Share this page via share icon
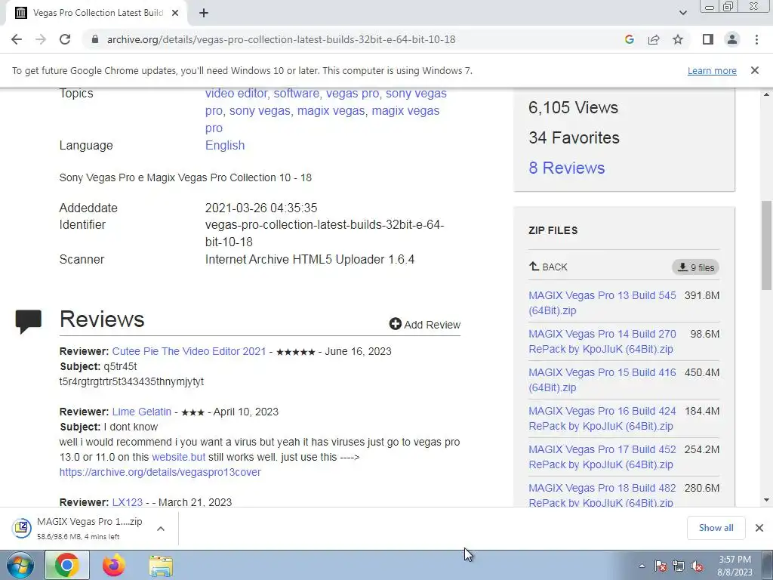 [x=654, y=39]
